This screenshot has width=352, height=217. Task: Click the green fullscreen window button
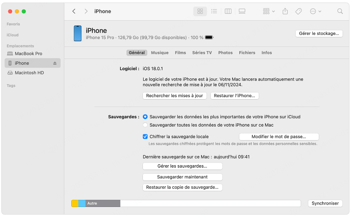24,11
